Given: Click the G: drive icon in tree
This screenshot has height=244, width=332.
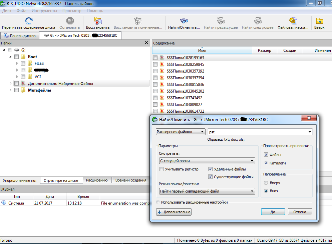Looking at the screenshot, I should pos(17,50).
